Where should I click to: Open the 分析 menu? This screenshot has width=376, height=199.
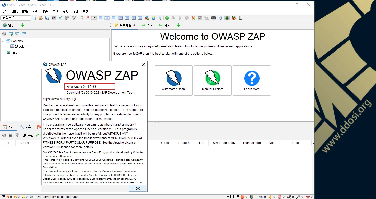click(x=35, y=12)
